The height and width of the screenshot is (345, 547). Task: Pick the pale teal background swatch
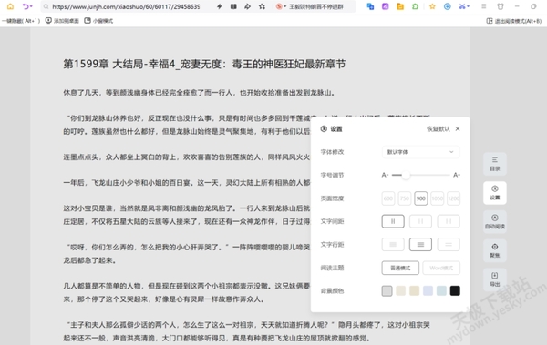[x=441, y=290]
